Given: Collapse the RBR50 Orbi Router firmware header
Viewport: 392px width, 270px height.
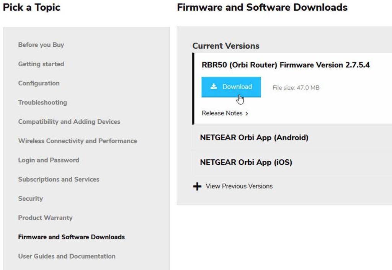Looking at the screenshot, I should click(x=285, y=65).
